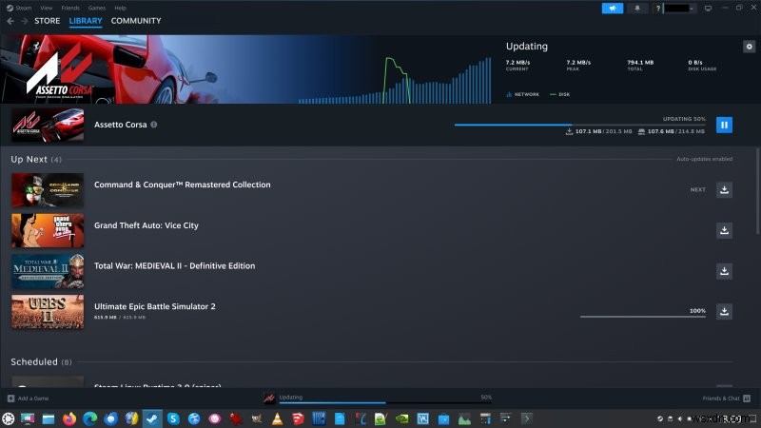Viewport: 761px width, 428px height.
Task: Click the Ultimate Epic Battle Simulator 100% progress bar
Action: (x=643, y=317)
